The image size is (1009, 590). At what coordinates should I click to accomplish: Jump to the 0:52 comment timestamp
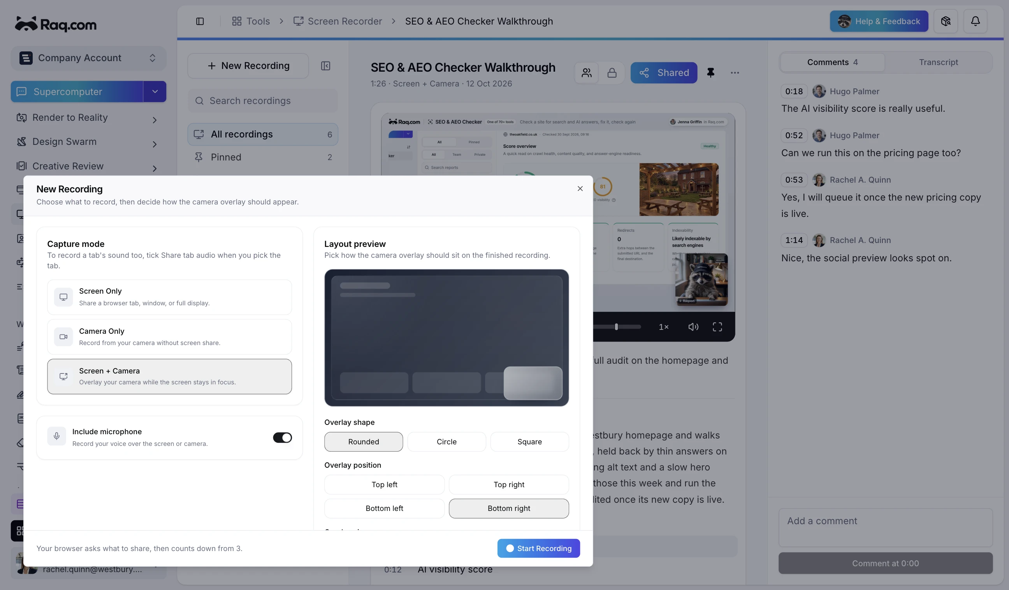pos(794,136)
